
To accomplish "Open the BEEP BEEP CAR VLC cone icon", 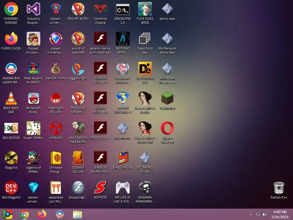I will click(11, 98).
